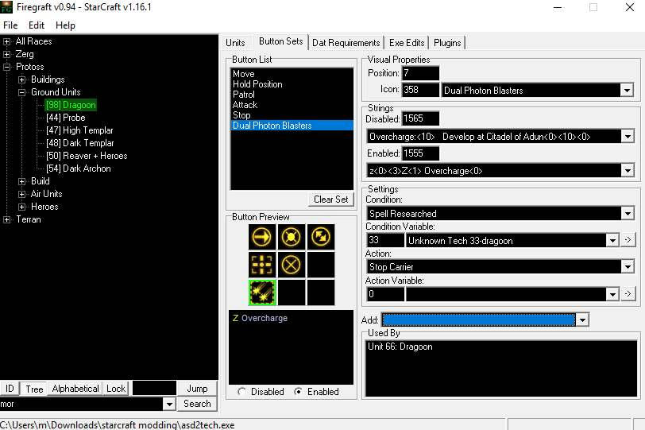Viewport: 645px width, 430px height.
Task: Toggle the Tree view mode button
Action: coord(34,389)
